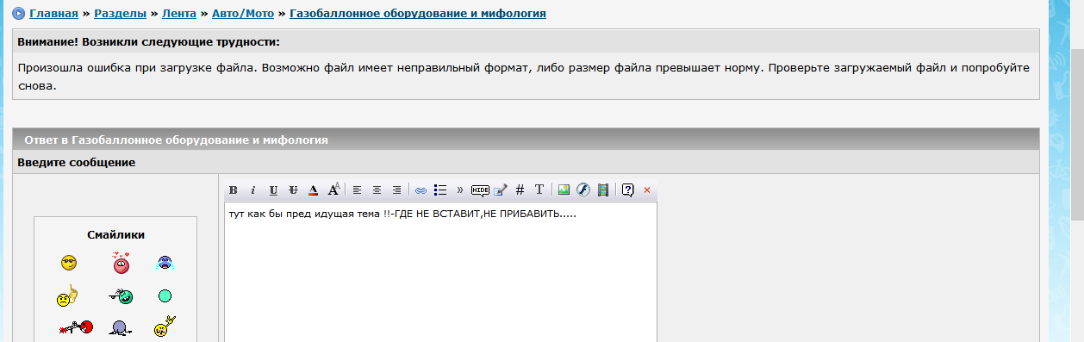Insert a quote with the » icon
This screenshot has height=342, width=1084.
click(459, 190)
